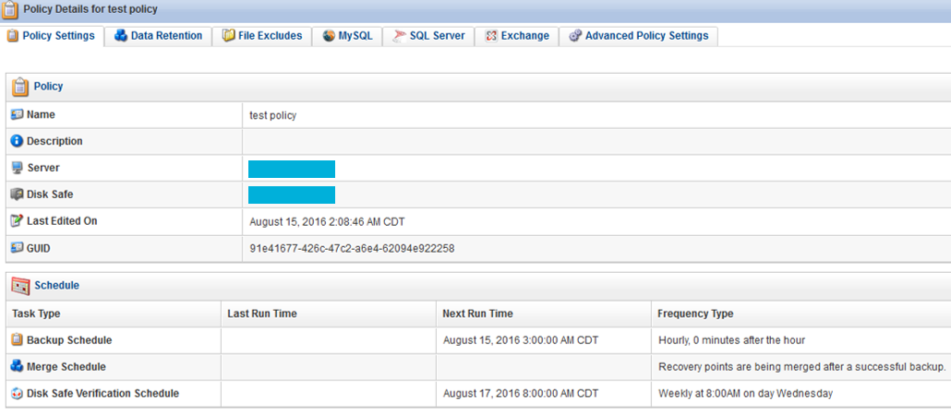The width and height of the screenshot is (951, 413).
Task: Click the Policy section header title
Action: click(49, 87)
